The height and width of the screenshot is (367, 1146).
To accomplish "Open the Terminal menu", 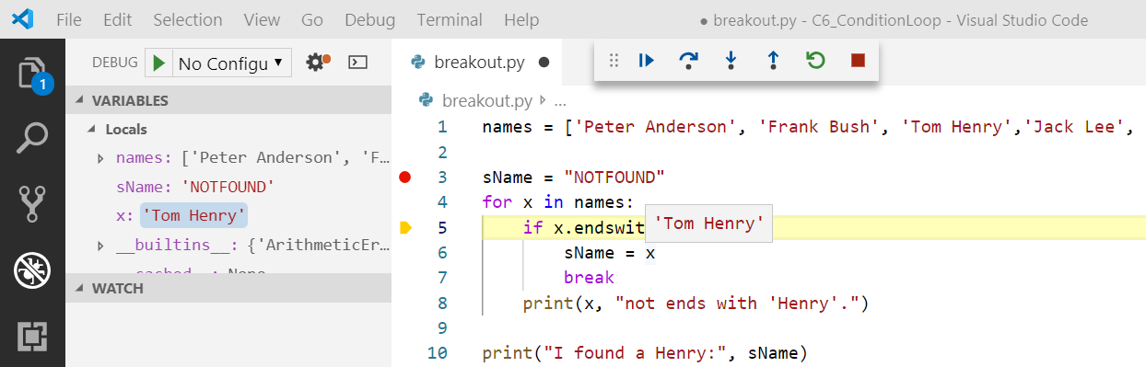I will [x=450, y=19].
